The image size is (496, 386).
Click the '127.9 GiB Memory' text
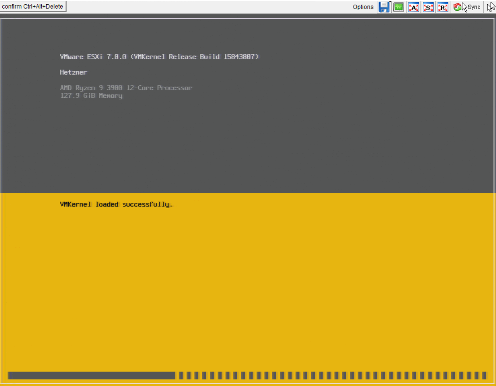tap(91, 96)
